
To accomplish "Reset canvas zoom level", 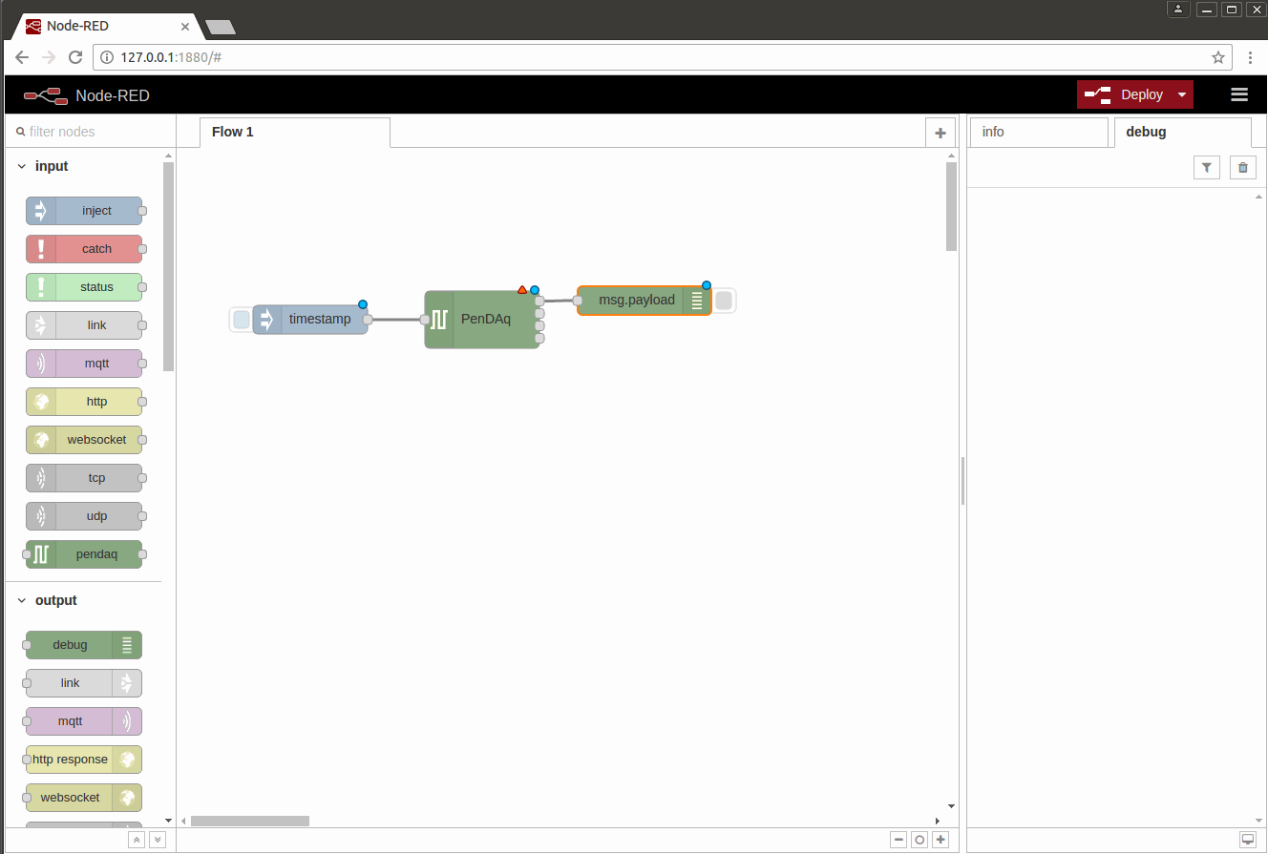I will click(x=919, y=840).
